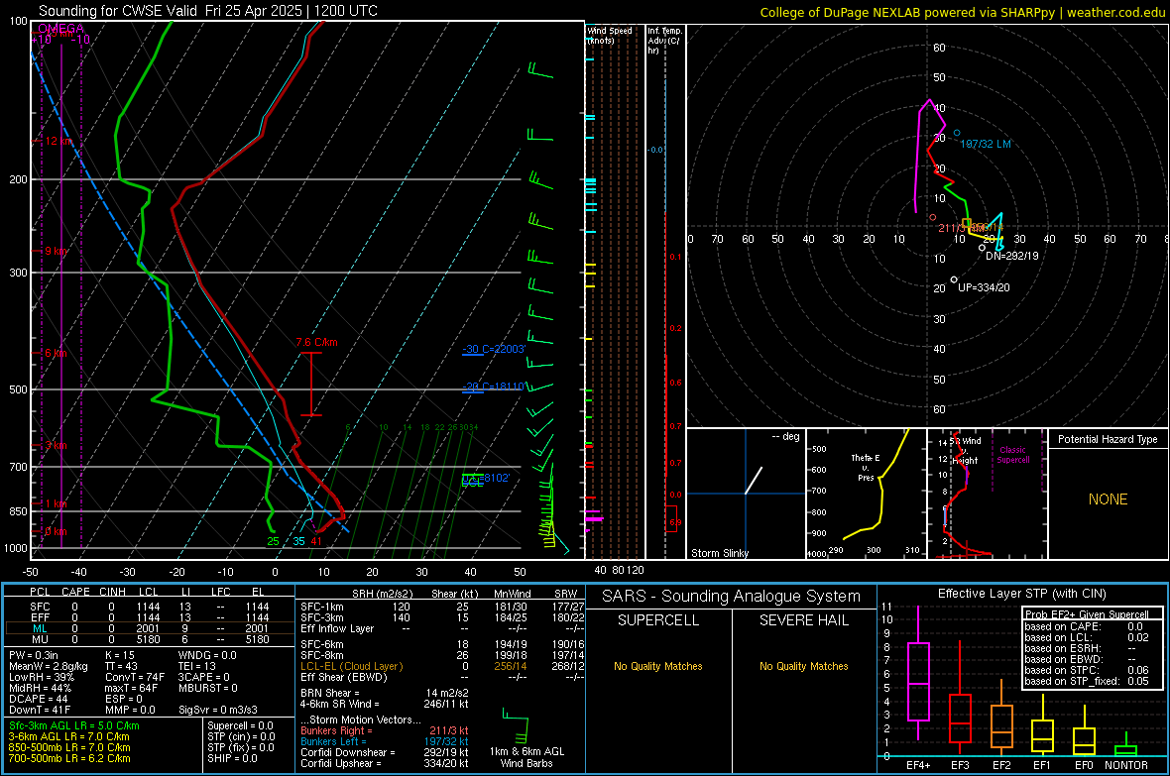Click No Quality Matches under SEVERE HAIL

click(803, 666)
